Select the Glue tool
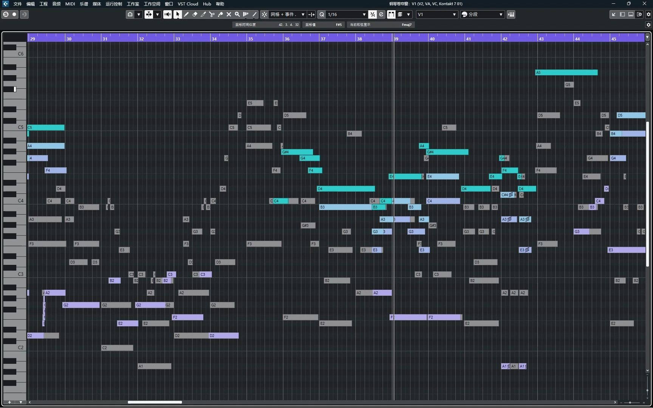Image resolution: width=653 pixels, height=408 pixels. (x=220, y=14)
